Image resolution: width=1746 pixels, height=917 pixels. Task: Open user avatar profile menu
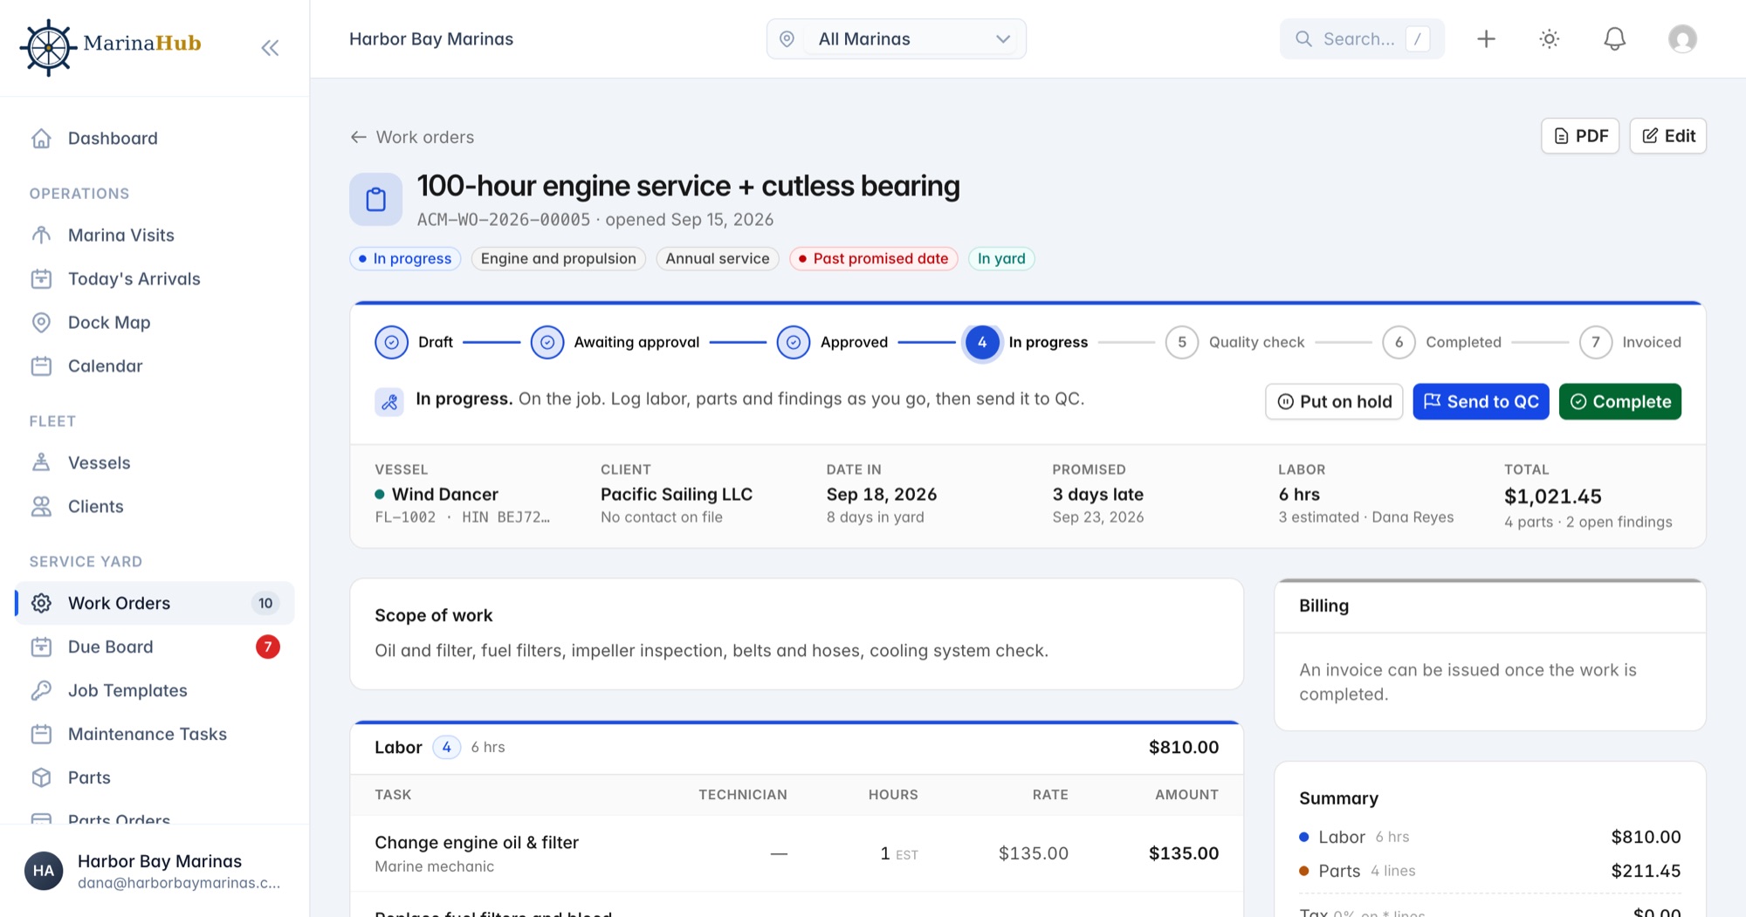[x=1681, y=39]
